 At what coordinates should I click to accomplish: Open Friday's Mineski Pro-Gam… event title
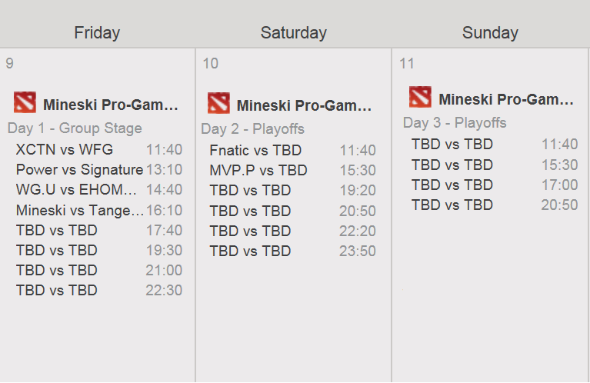(x=111, y=105)
